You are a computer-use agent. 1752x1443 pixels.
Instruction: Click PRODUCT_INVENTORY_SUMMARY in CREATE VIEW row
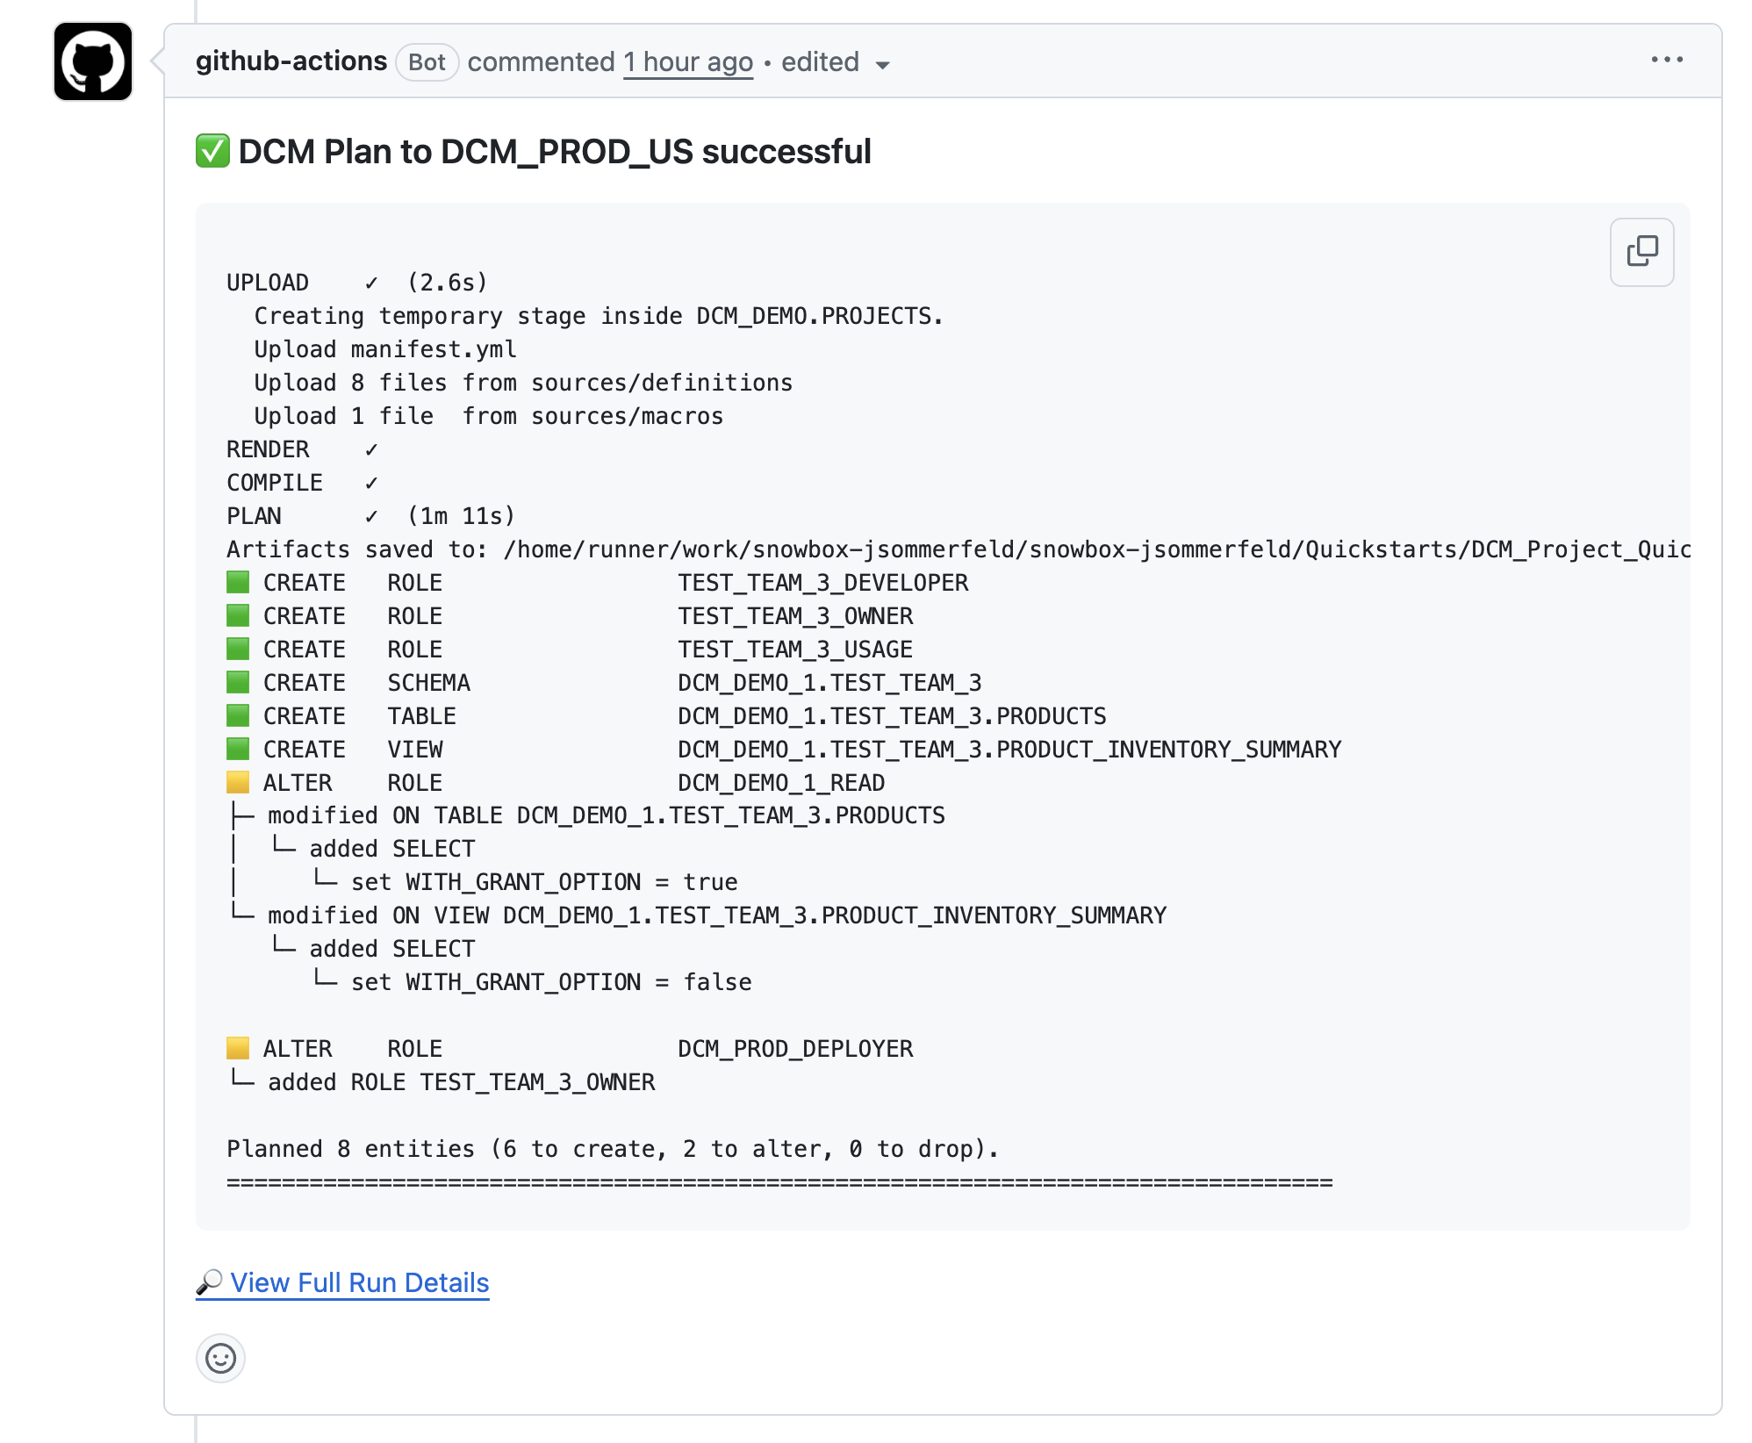1169,750
